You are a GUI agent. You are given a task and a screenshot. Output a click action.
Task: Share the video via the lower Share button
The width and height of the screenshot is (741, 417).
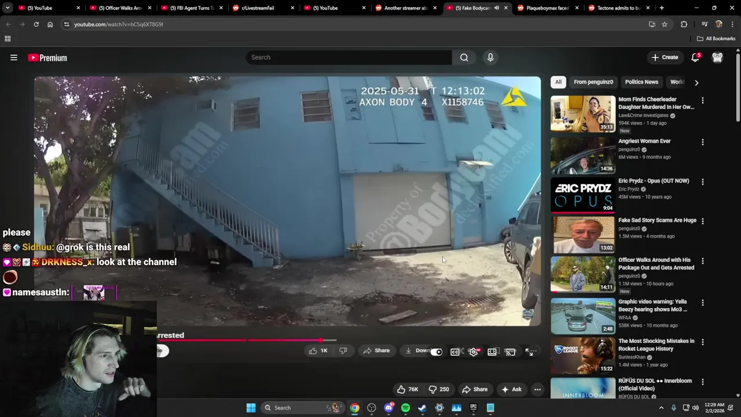(x=475, y=389)
